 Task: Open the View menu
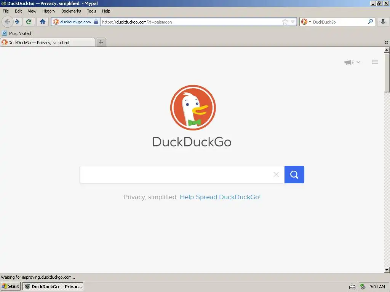[32, 11]
